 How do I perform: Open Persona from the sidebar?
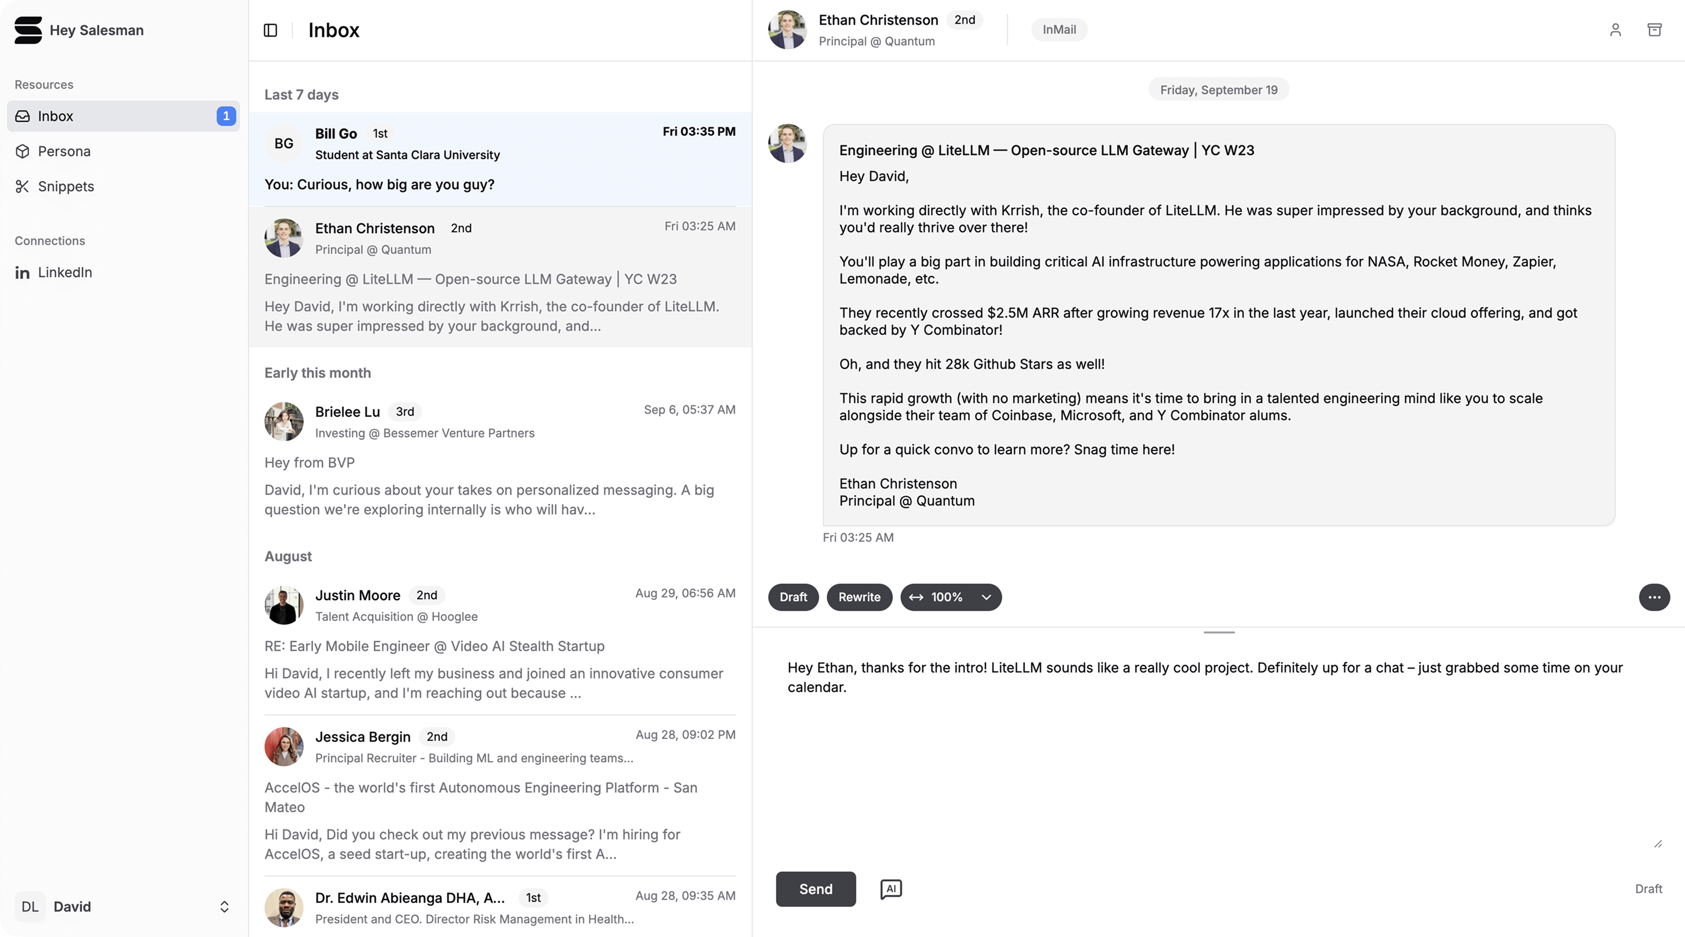(64, 151)
